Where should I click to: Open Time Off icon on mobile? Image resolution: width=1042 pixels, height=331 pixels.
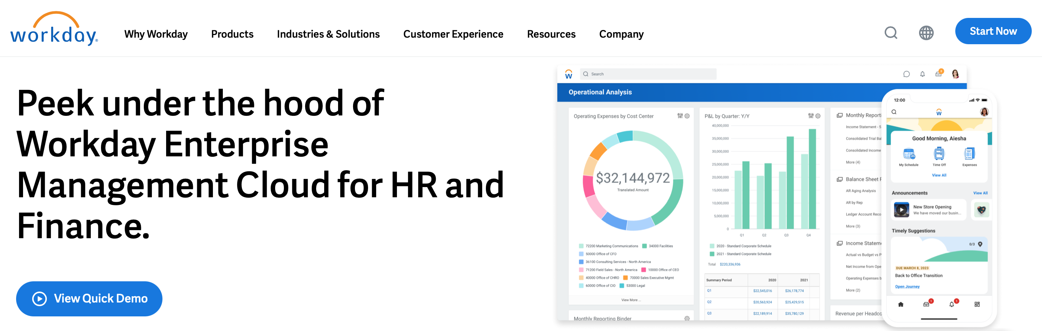(939, 154)
